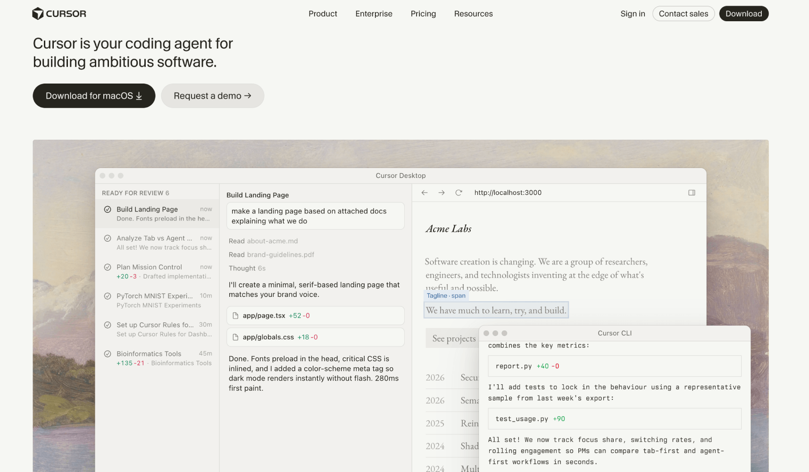
Task: Click the header Download button
Action: tap(743, 14)
